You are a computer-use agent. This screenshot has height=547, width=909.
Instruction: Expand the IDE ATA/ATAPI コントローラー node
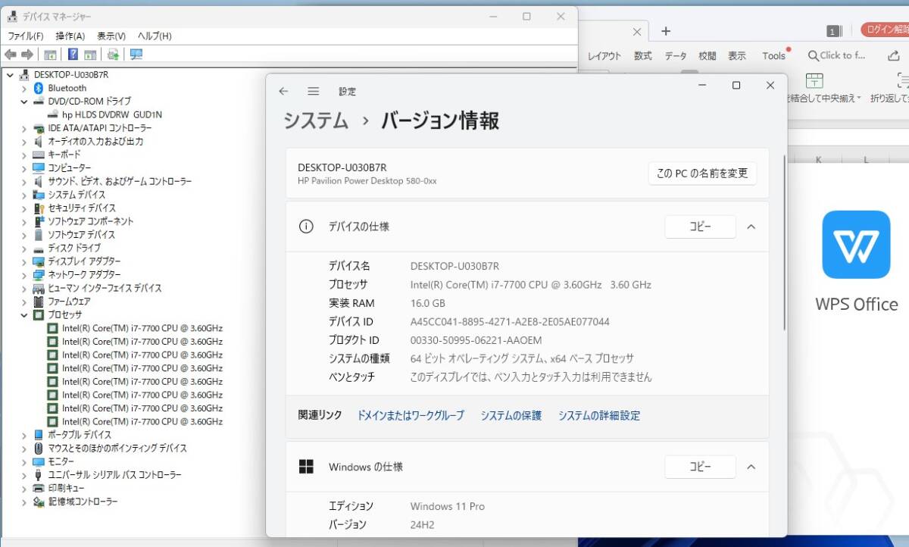24,128
